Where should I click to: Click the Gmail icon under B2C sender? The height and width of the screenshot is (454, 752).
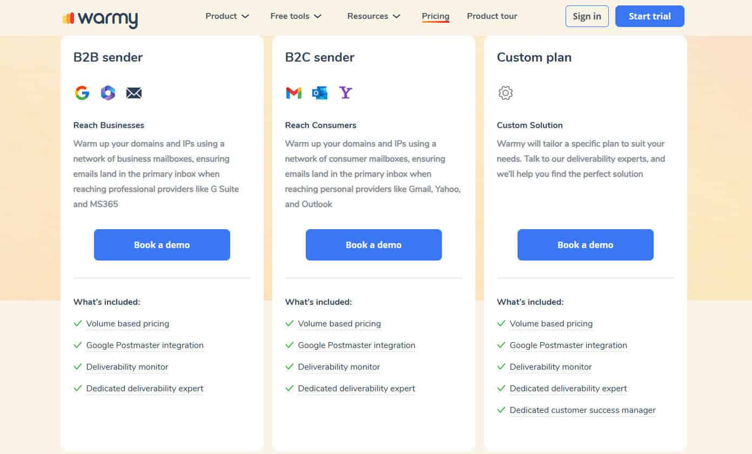pos(293,93)
